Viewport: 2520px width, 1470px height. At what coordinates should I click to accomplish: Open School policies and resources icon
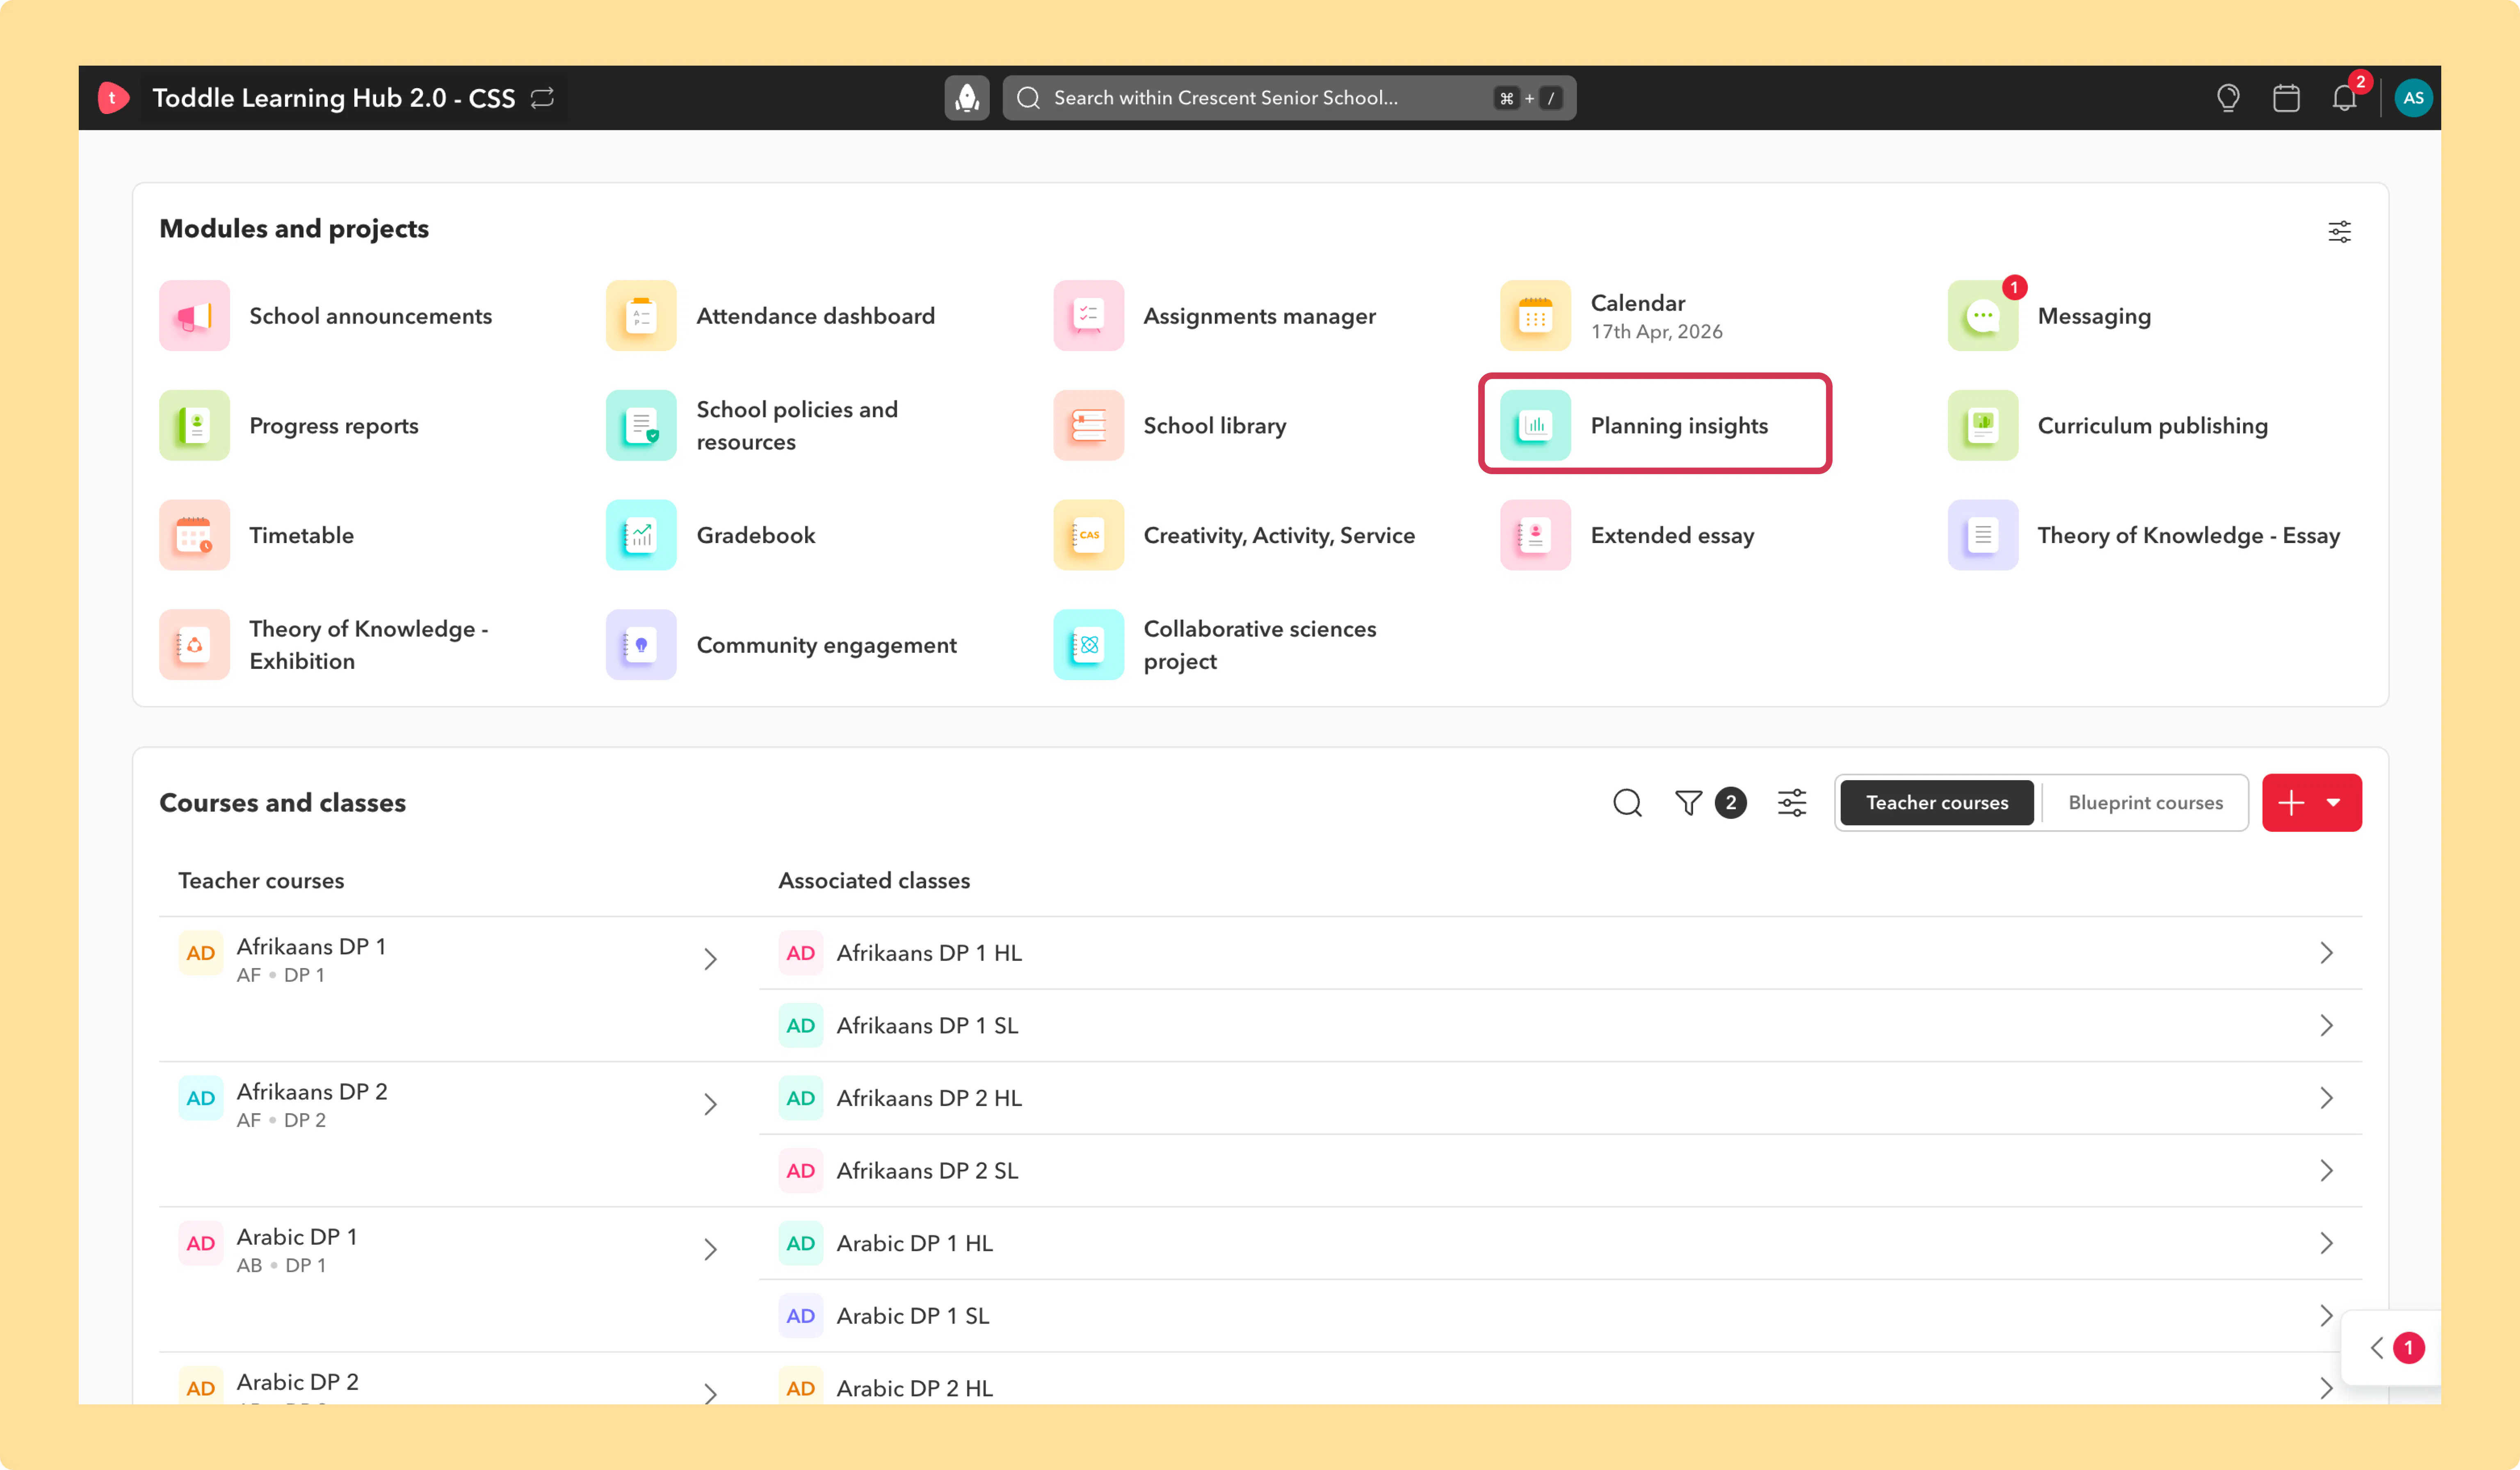click(641, 426)
